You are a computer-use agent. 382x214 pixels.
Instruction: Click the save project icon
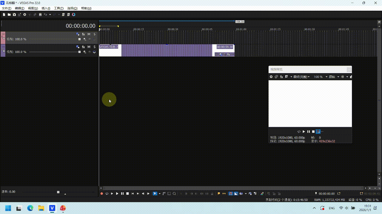14,15
